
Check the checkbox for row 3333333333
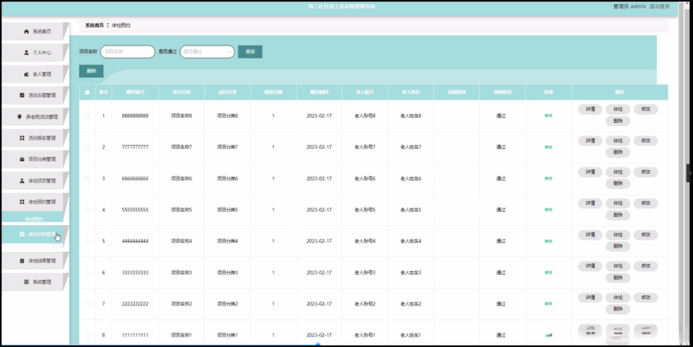87,273
